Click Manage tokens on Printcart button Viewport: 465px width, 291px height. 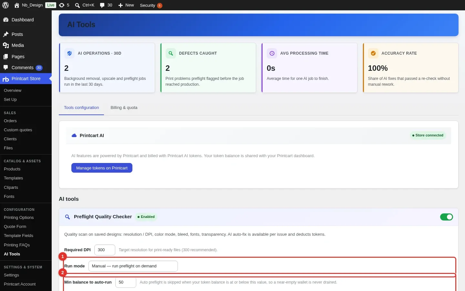102,168
